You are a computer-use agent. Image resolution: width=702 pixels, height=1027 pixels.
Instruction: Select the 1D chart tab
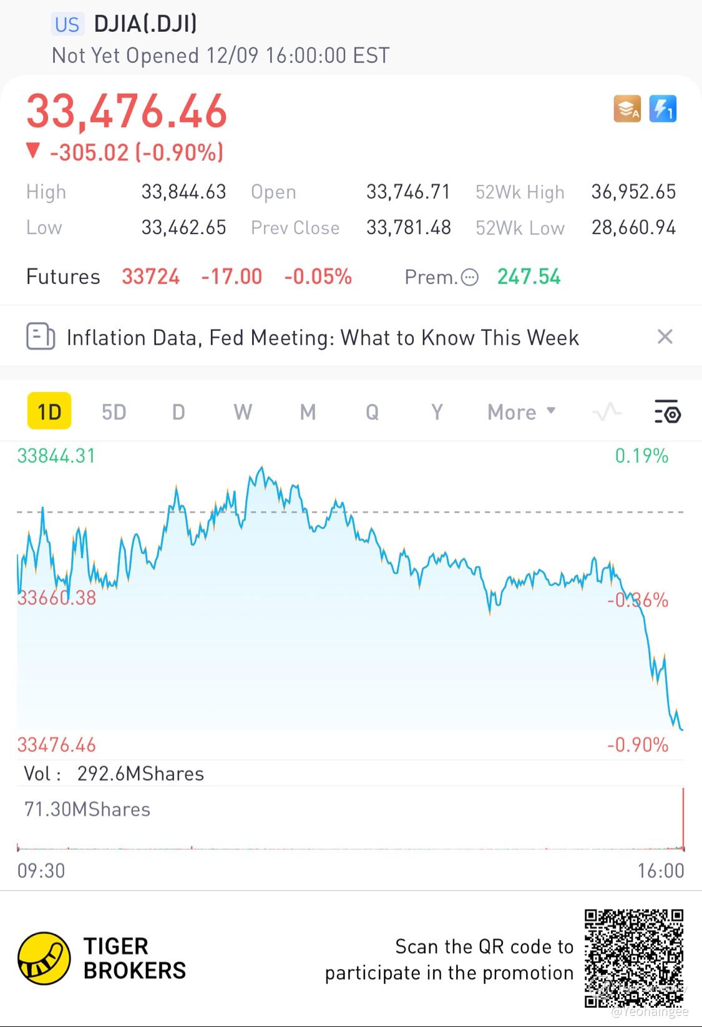coord(49,411)
